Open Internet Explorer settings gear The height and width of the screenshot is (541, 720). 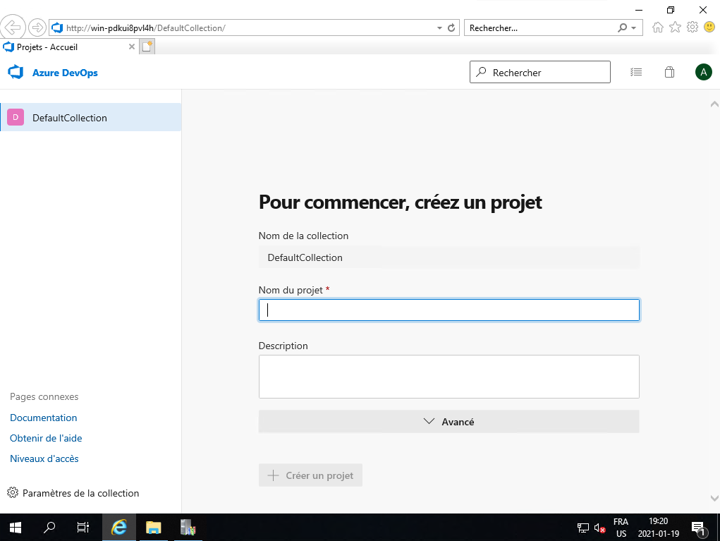tap(692, 28)
